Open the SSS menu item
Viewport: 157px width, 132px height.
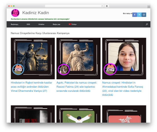click(x=28, y=24)
